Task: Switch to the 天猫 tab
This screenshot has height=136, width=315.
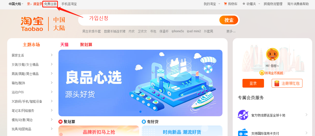Action: (x=64, y=45)
